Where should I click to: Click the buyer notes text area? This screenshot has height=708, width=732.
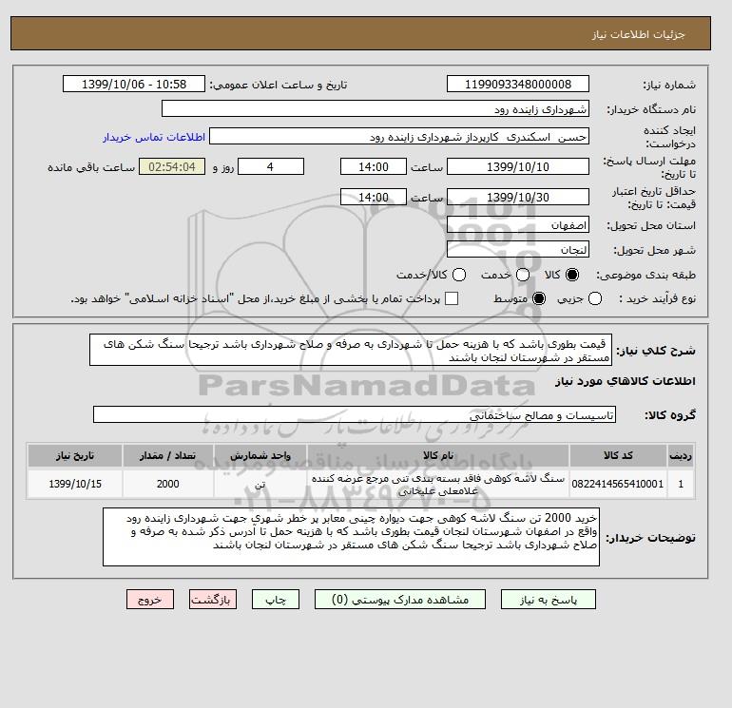point(351,537)
